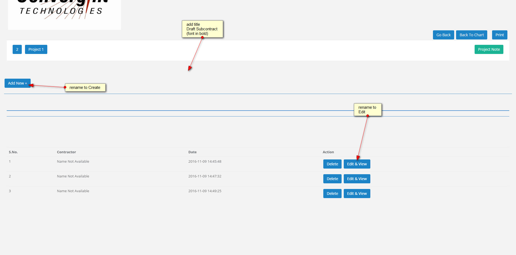The height and width of the screenshot is (255, 516).
Task: Select the date 2016-11-09 14:45:48
Action: pos(205,162)
